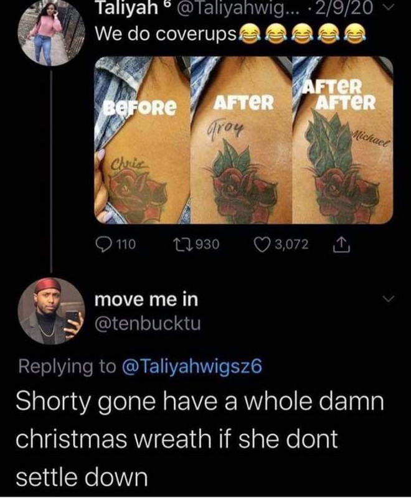Click the Taliyah display name
This screenshot has height=498, width=411.
[127, 9]
